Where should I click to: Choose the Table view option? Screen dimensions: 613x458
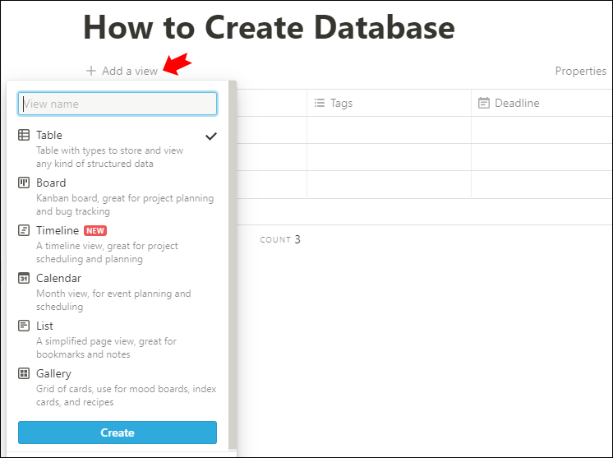pos(118,149)
